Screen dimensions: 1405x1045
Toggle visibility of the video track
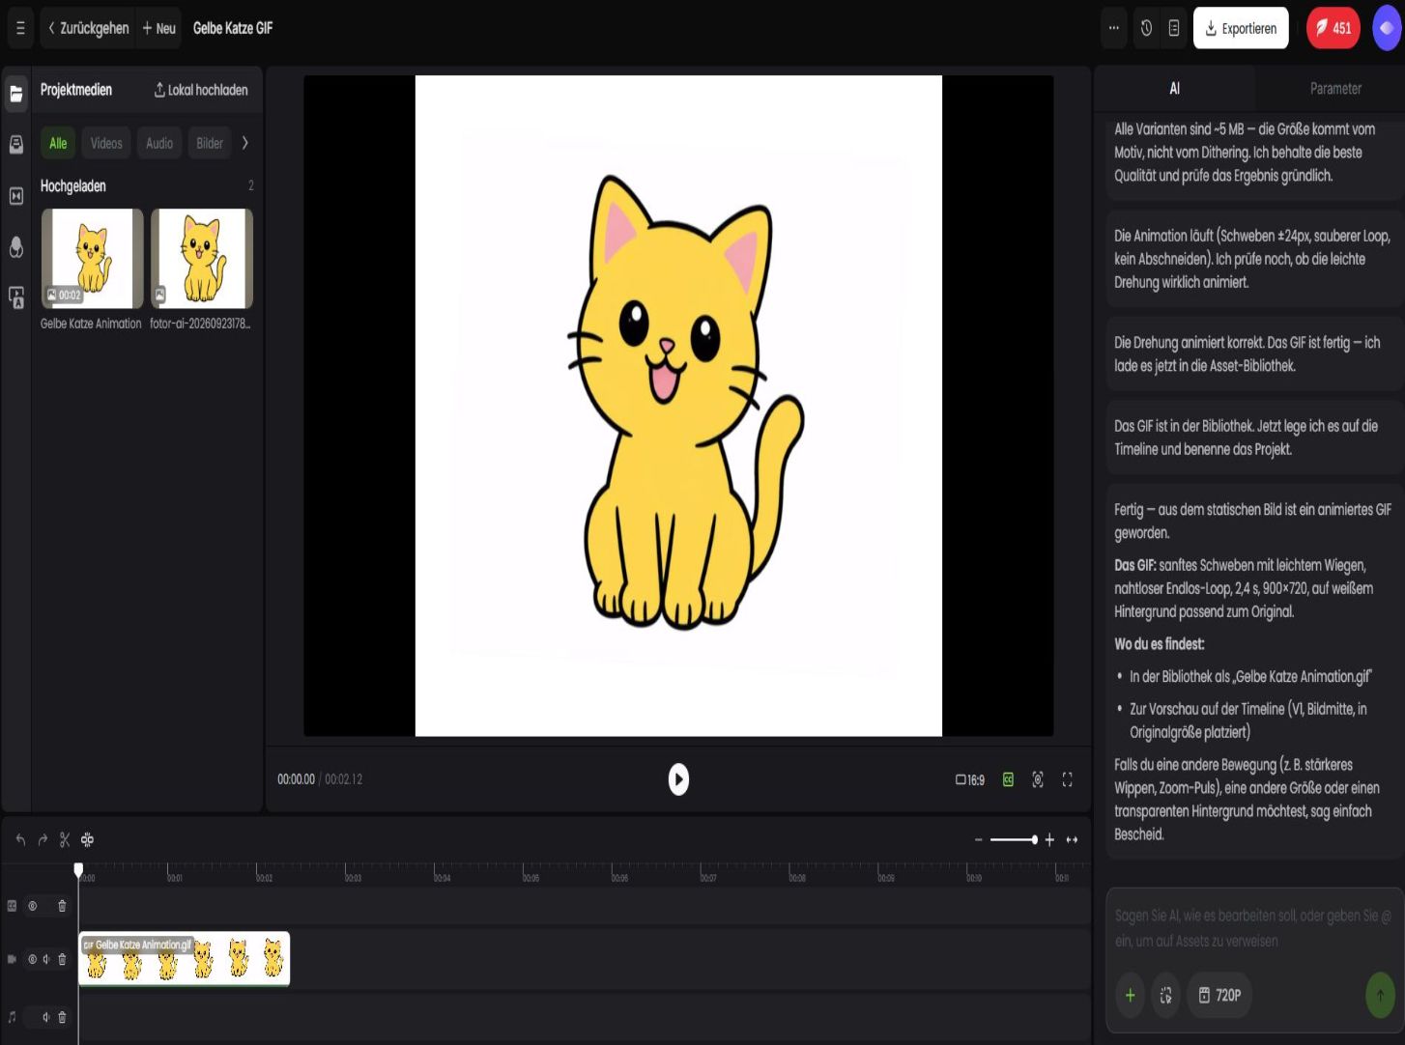click(x=32, y=959)
